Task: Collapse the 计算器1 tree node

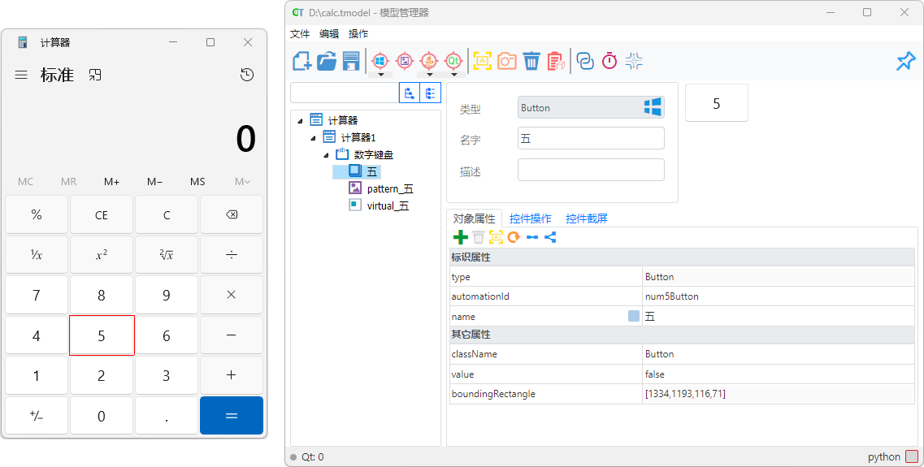Action: (314, 138)
